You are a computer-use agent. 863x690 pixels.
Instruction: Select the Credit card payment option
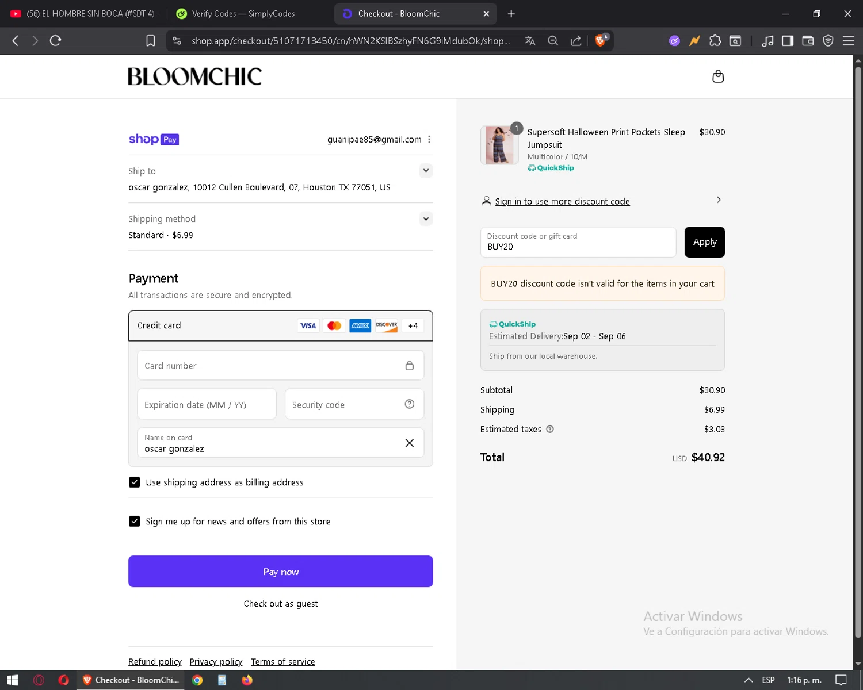coord(281,325)
